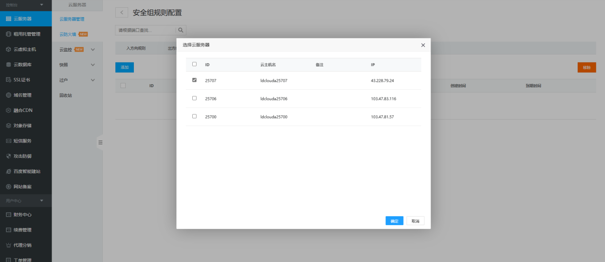The width and height of the screenshot is (605, 262).
Task: Toggle the select-all checkbox in dialog header
Action: pyautogui.click(x=194, y=64)
